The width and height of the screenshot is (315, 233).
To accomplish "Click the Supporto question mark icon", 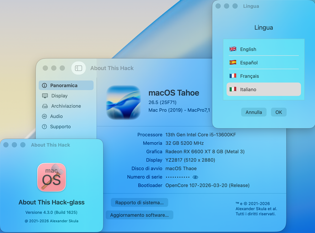I will coord(44,127).
